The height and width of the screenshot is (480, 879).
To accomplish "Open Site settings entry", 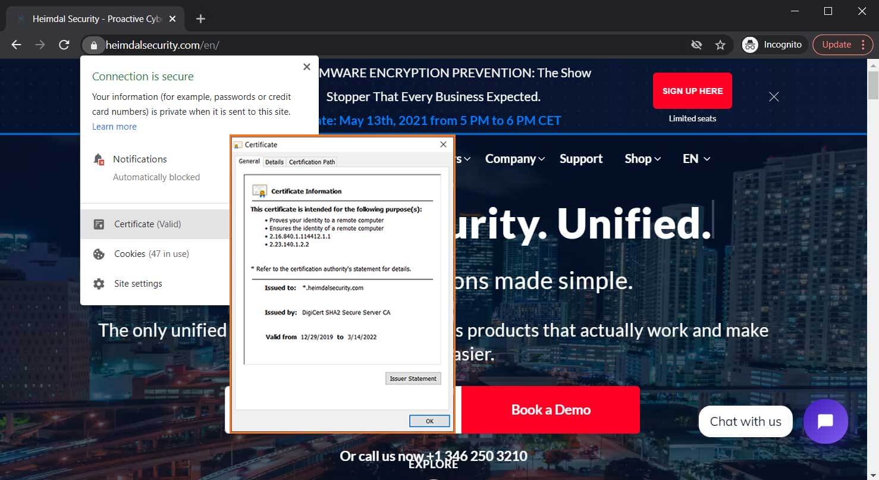I will coord(138,284).
